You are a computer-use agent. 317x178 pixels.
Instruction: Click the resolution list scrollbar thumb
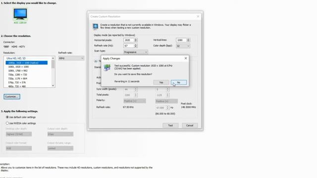point(53,64)
